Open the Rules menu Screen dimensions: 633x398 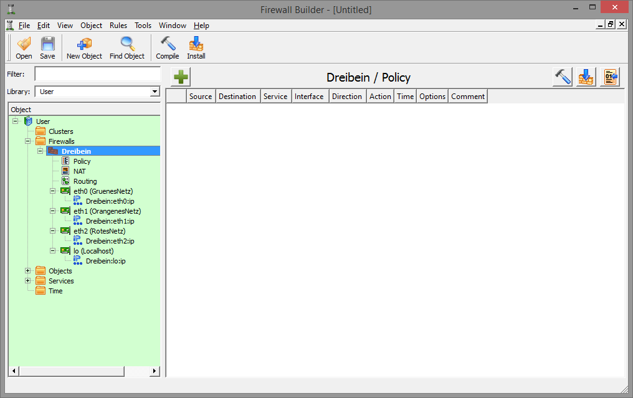118,26
